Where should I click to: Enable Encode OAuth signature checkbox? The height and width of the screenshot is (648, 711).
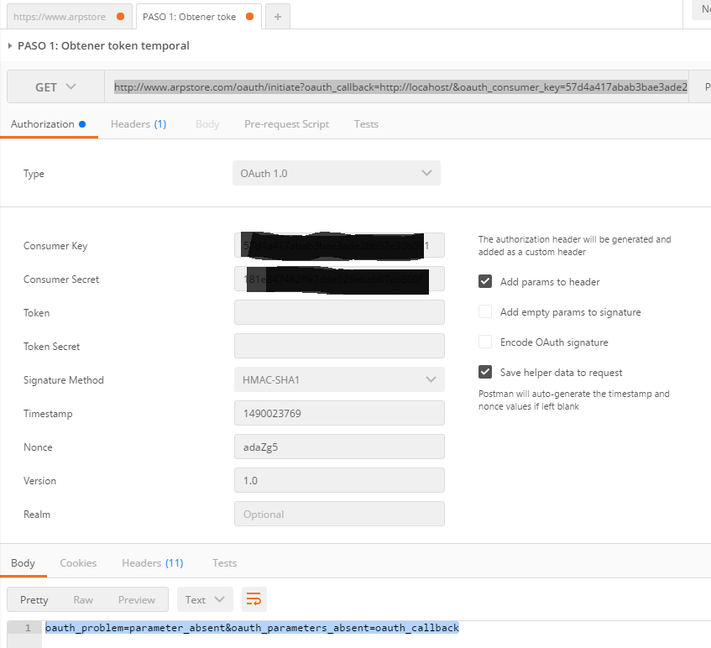(485, 342)
